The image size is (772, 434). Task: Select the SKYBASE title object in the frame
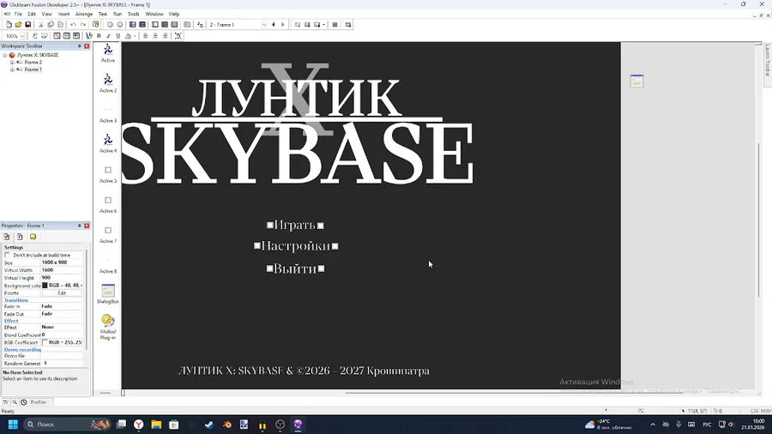(x=298, y=153)
